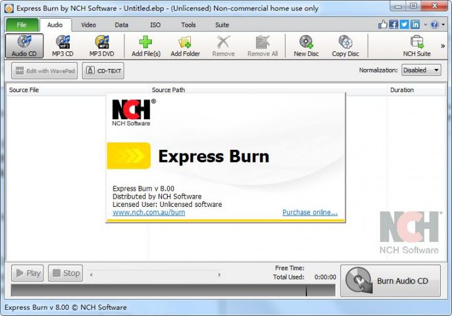Choose the MP3 CD option
The width and height of the screenshot is (452, 316).
coord(63,46)
